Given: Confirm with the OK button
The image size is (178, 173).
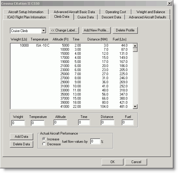Looking at the screenshot, I should click(x=112, y=162).
